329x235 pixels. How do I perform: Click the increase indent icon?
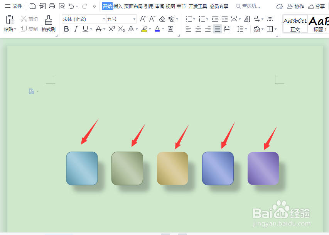224,19
